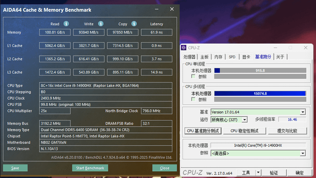Minimize the AIDA64 benchmark window
Viewport: 316px width, 178px height.
point(157,9)
